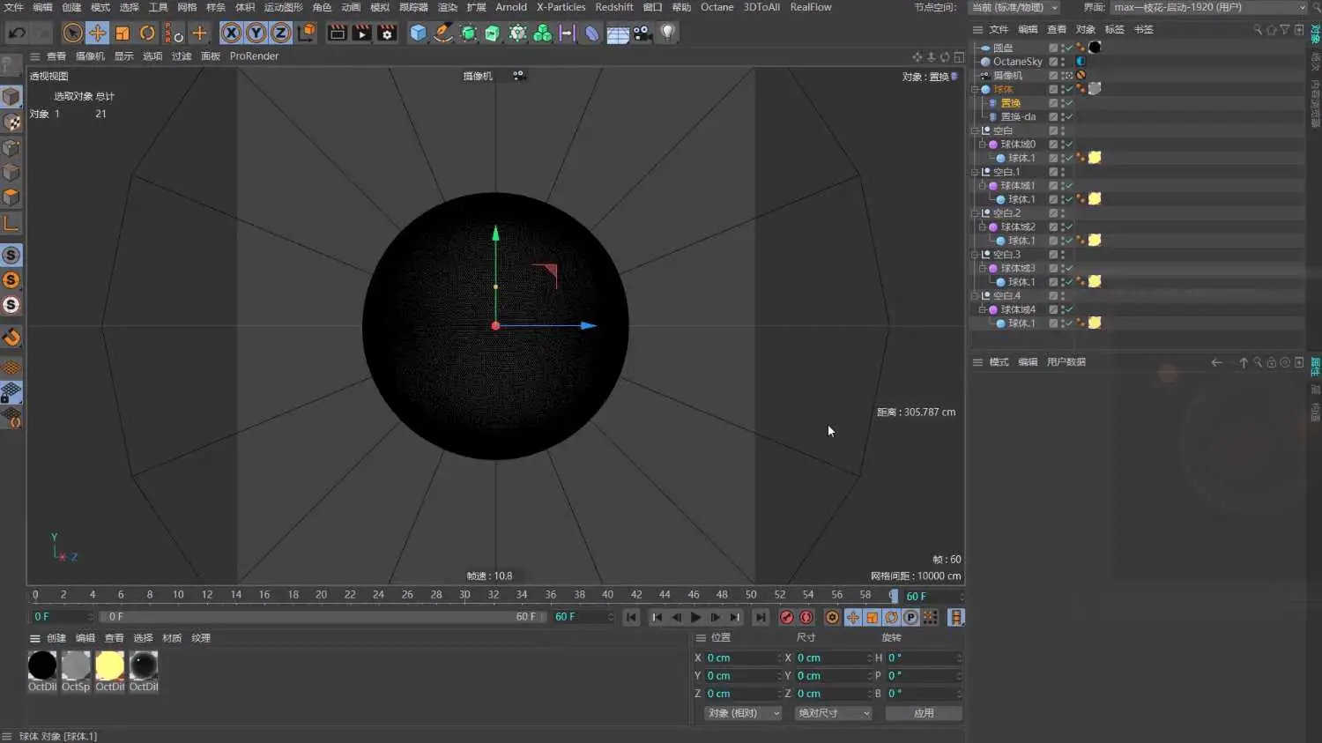Add a Cube primitive object
This screenshot has width=1322, height=743.
[419, 33]
